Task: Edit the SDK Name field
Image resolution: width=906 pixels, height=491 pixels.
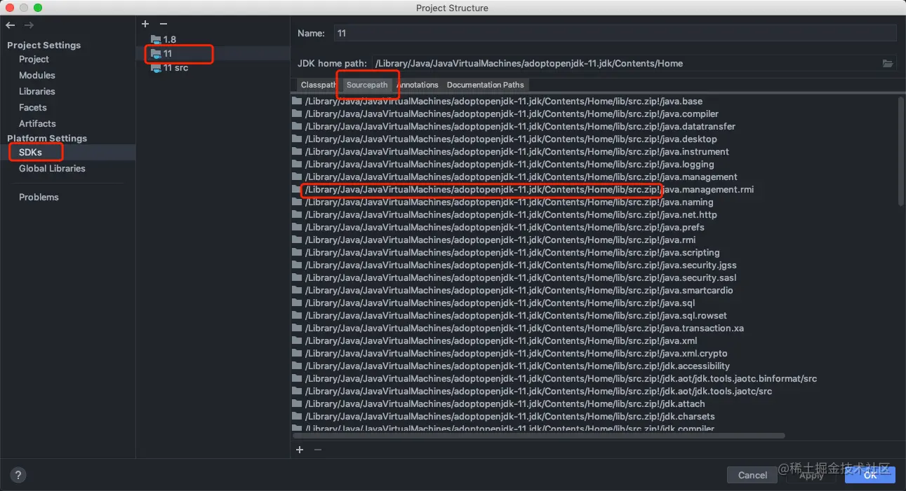Action: [x=614, y=33]
